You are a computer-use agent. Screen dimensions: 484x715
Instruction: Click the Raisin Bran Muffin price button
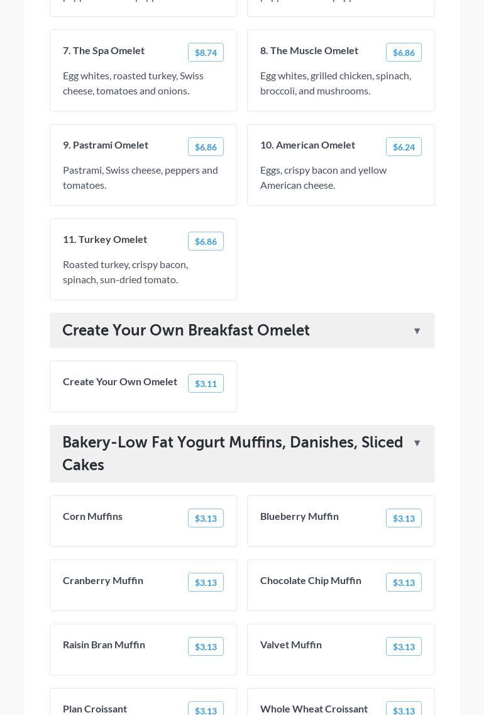coord(206,646)
